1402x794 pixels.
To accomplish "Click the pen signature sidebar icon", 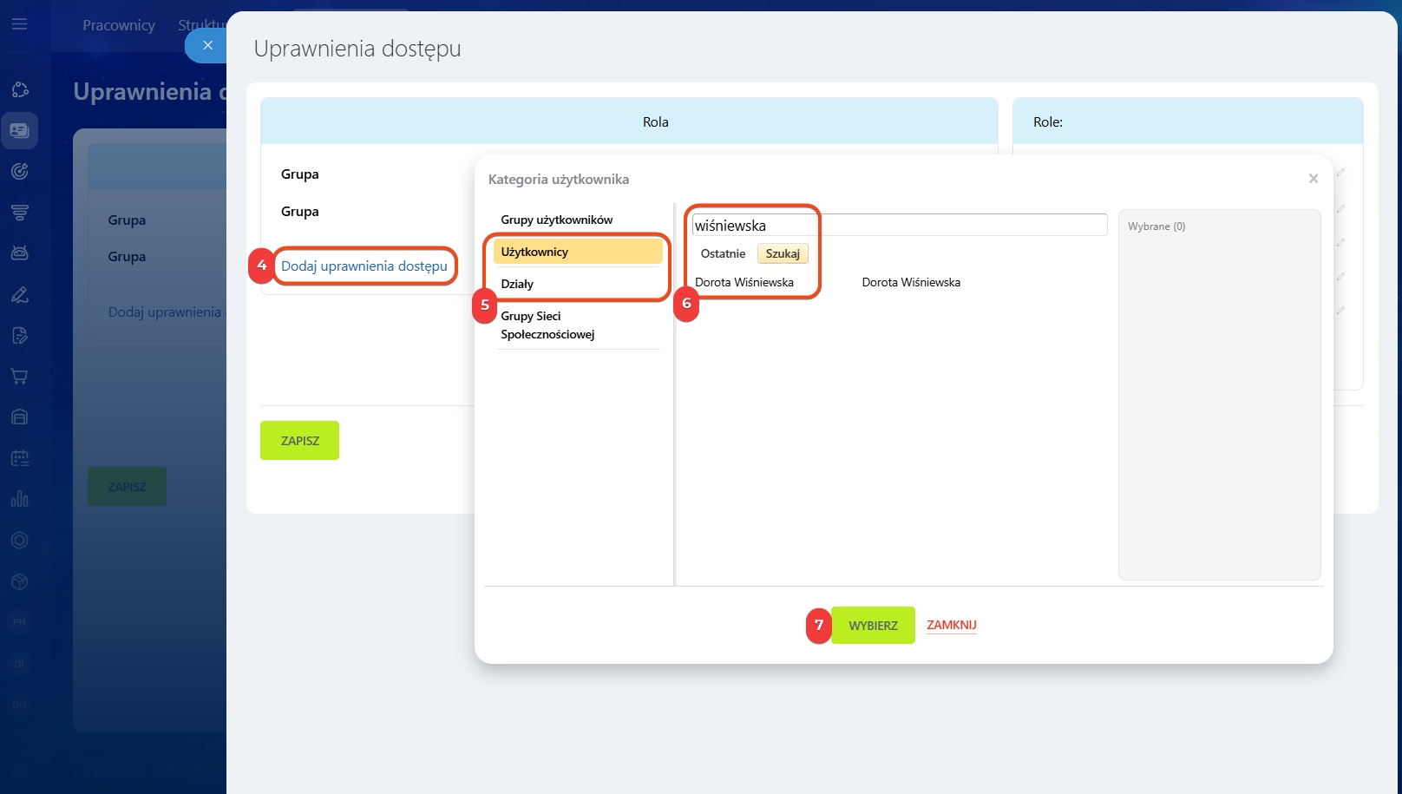I will click(19, 295).
